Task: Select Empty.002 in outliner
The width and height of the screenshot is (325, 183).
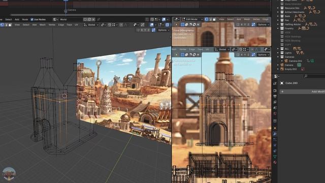Action: pyautogui.click(x=290, y=69)
